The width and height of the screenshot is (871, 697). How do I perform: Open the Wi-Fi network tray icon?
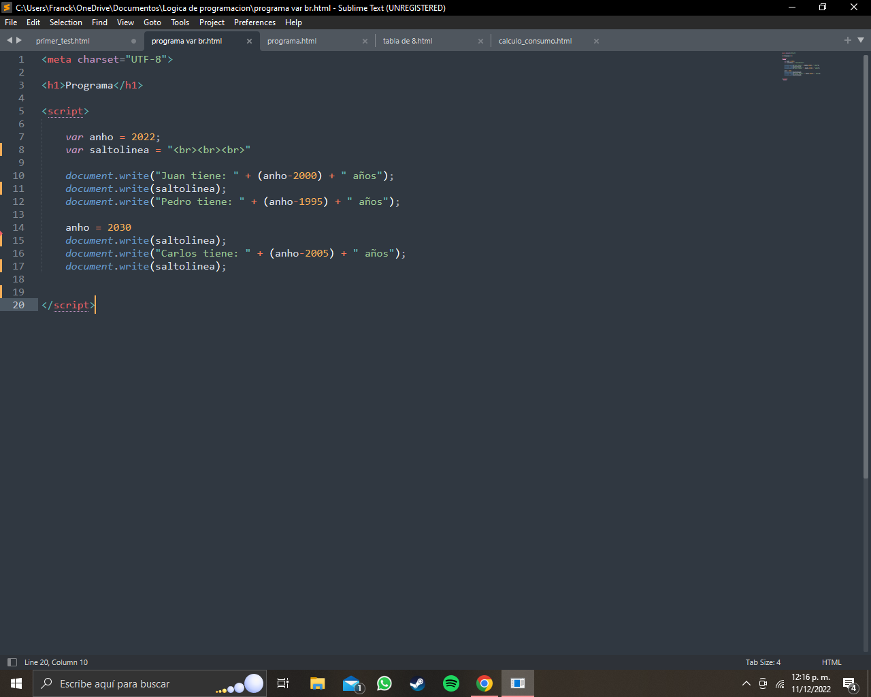tap(780, 683)
